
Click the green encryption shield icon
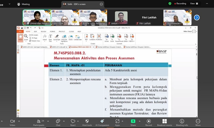tap(170, 4)
